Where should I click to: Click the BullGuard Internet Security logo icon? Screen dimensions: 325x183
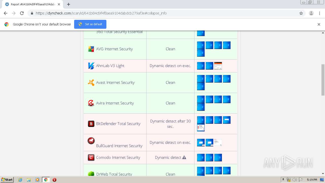[91, 141]
